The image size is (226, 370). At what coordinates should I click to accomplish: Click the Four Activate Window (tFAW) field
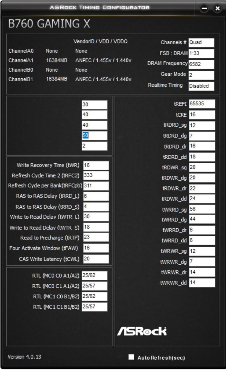click(96, 248)
